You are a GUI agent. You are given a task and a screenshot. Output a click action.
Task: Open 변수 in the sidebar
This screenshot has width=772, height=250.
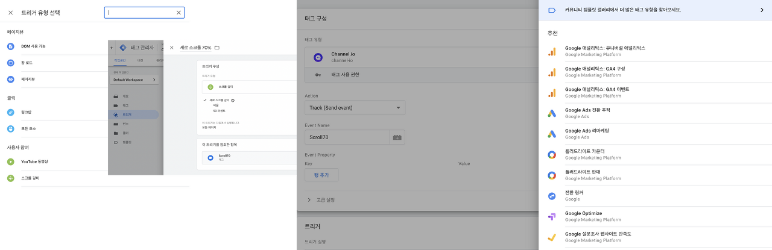[x=125, y=123]
